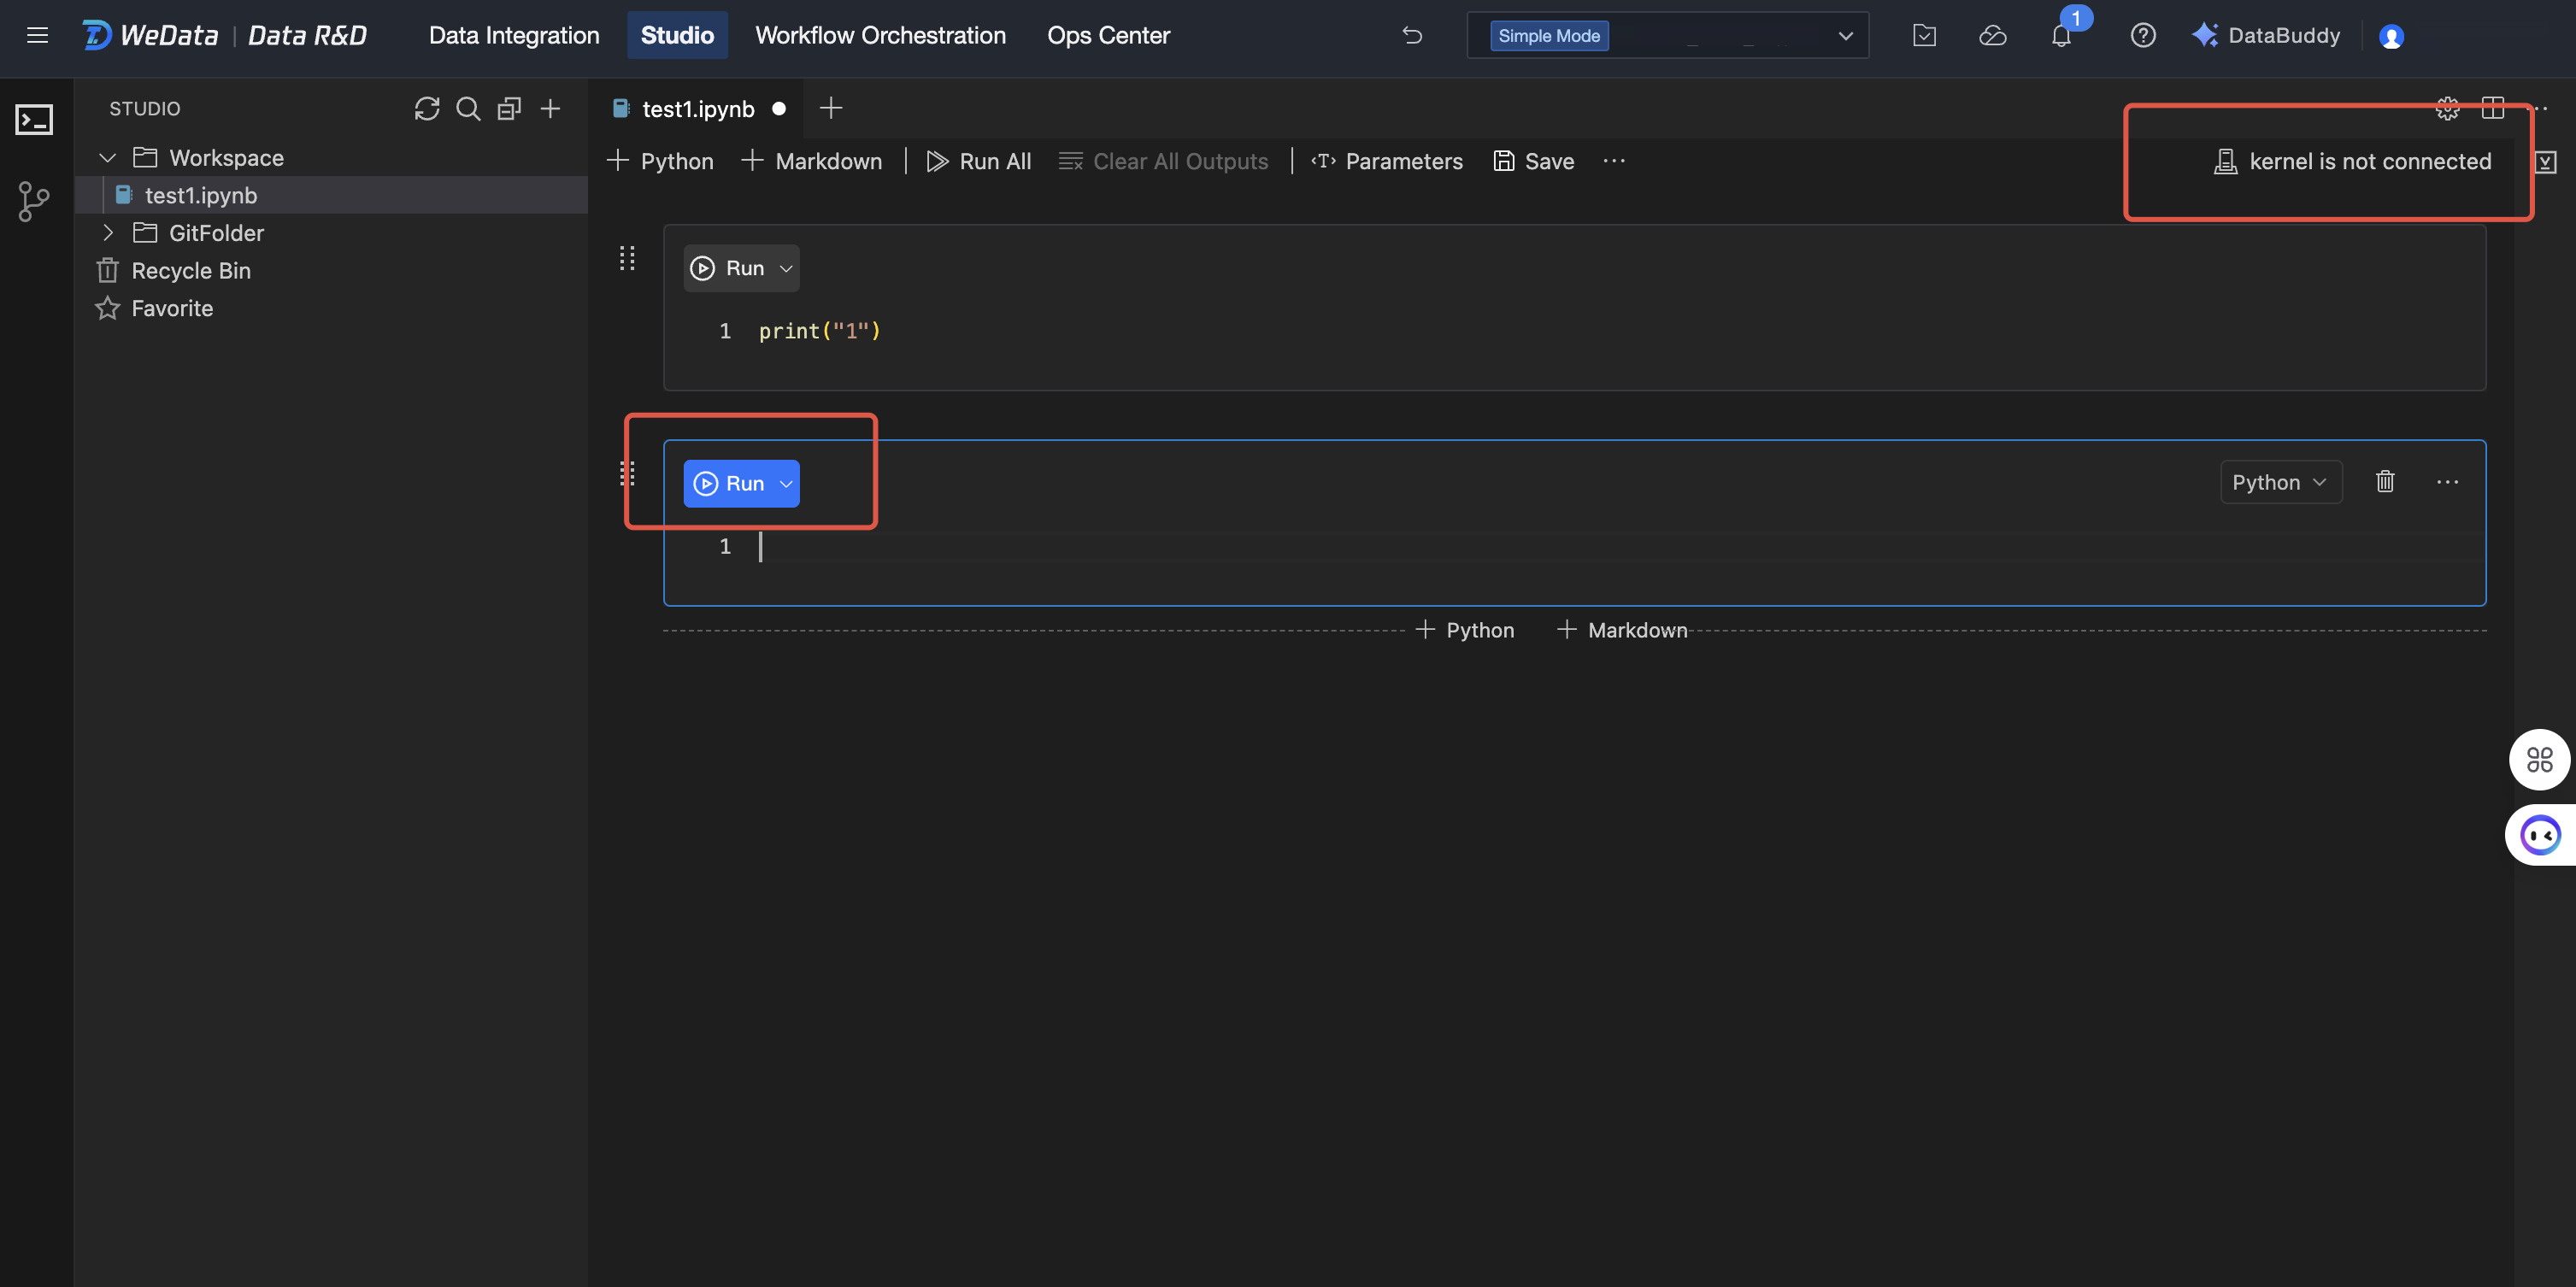The height and width of the screenshot is (1287, 2576).
Task: Open the Python language dropdown in cell
Action: pos(2280,482)
